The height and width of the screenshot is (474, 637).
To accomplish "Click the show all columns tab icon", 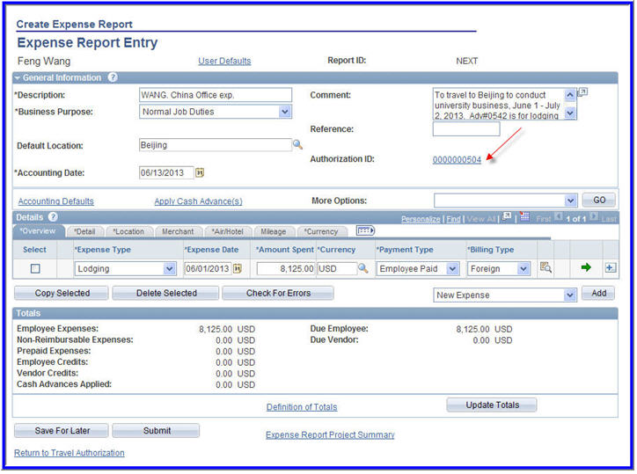I will (x=365, y=230).
